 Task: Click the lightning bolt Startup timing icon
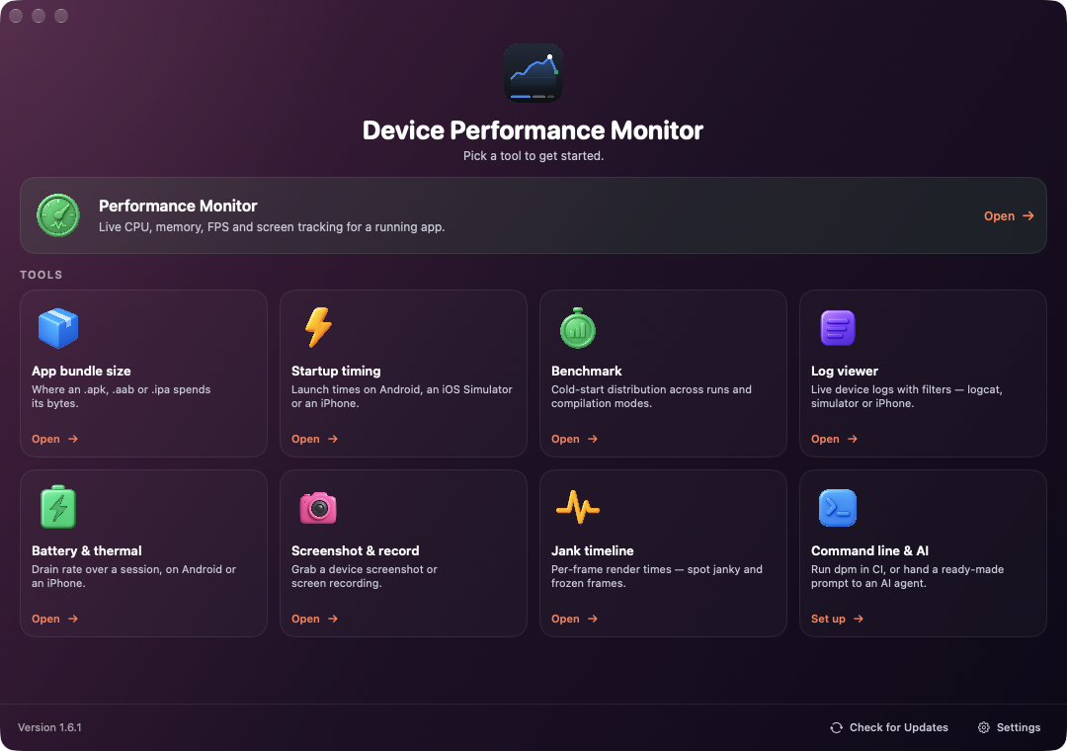pyautogui.click(x=318, y=327)
